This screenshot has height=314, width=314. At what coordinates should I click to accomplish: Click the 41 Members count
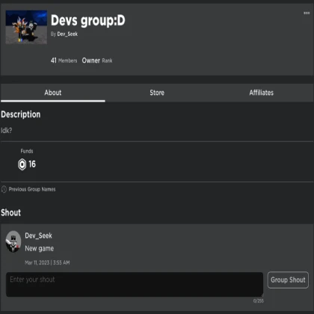(64, 61)
